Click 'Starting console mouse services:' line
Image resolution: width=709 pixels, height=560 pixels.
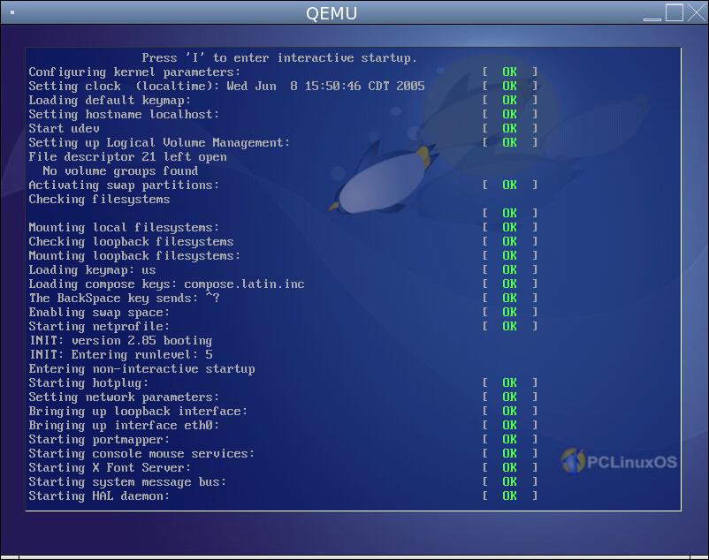[x=141, y=454]
